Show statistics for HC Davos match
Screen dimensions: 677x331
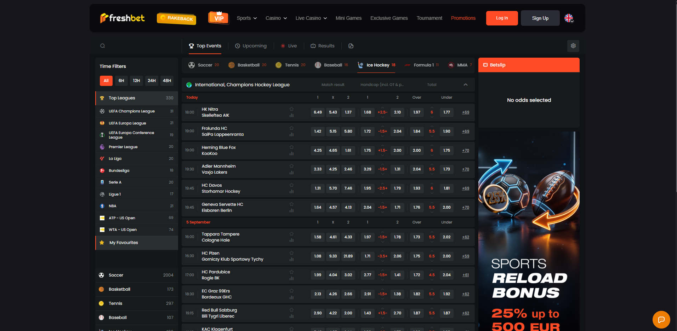(291, 192)
